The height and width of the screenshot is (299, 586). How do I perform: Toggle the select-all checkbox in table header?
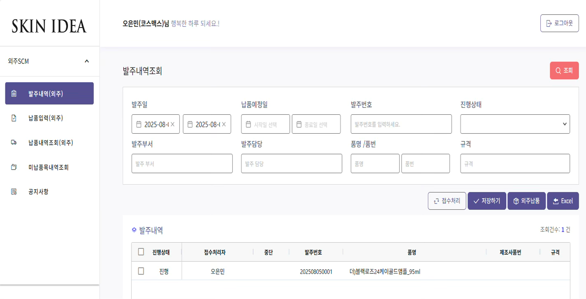click(141, 252)
